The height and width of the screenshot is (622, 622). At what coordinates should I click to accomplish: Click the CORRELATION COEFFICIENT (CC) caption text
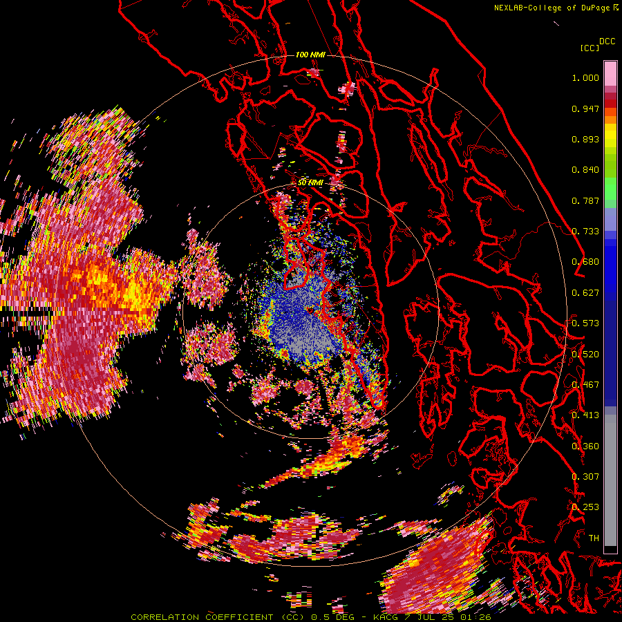click(218, 617)
